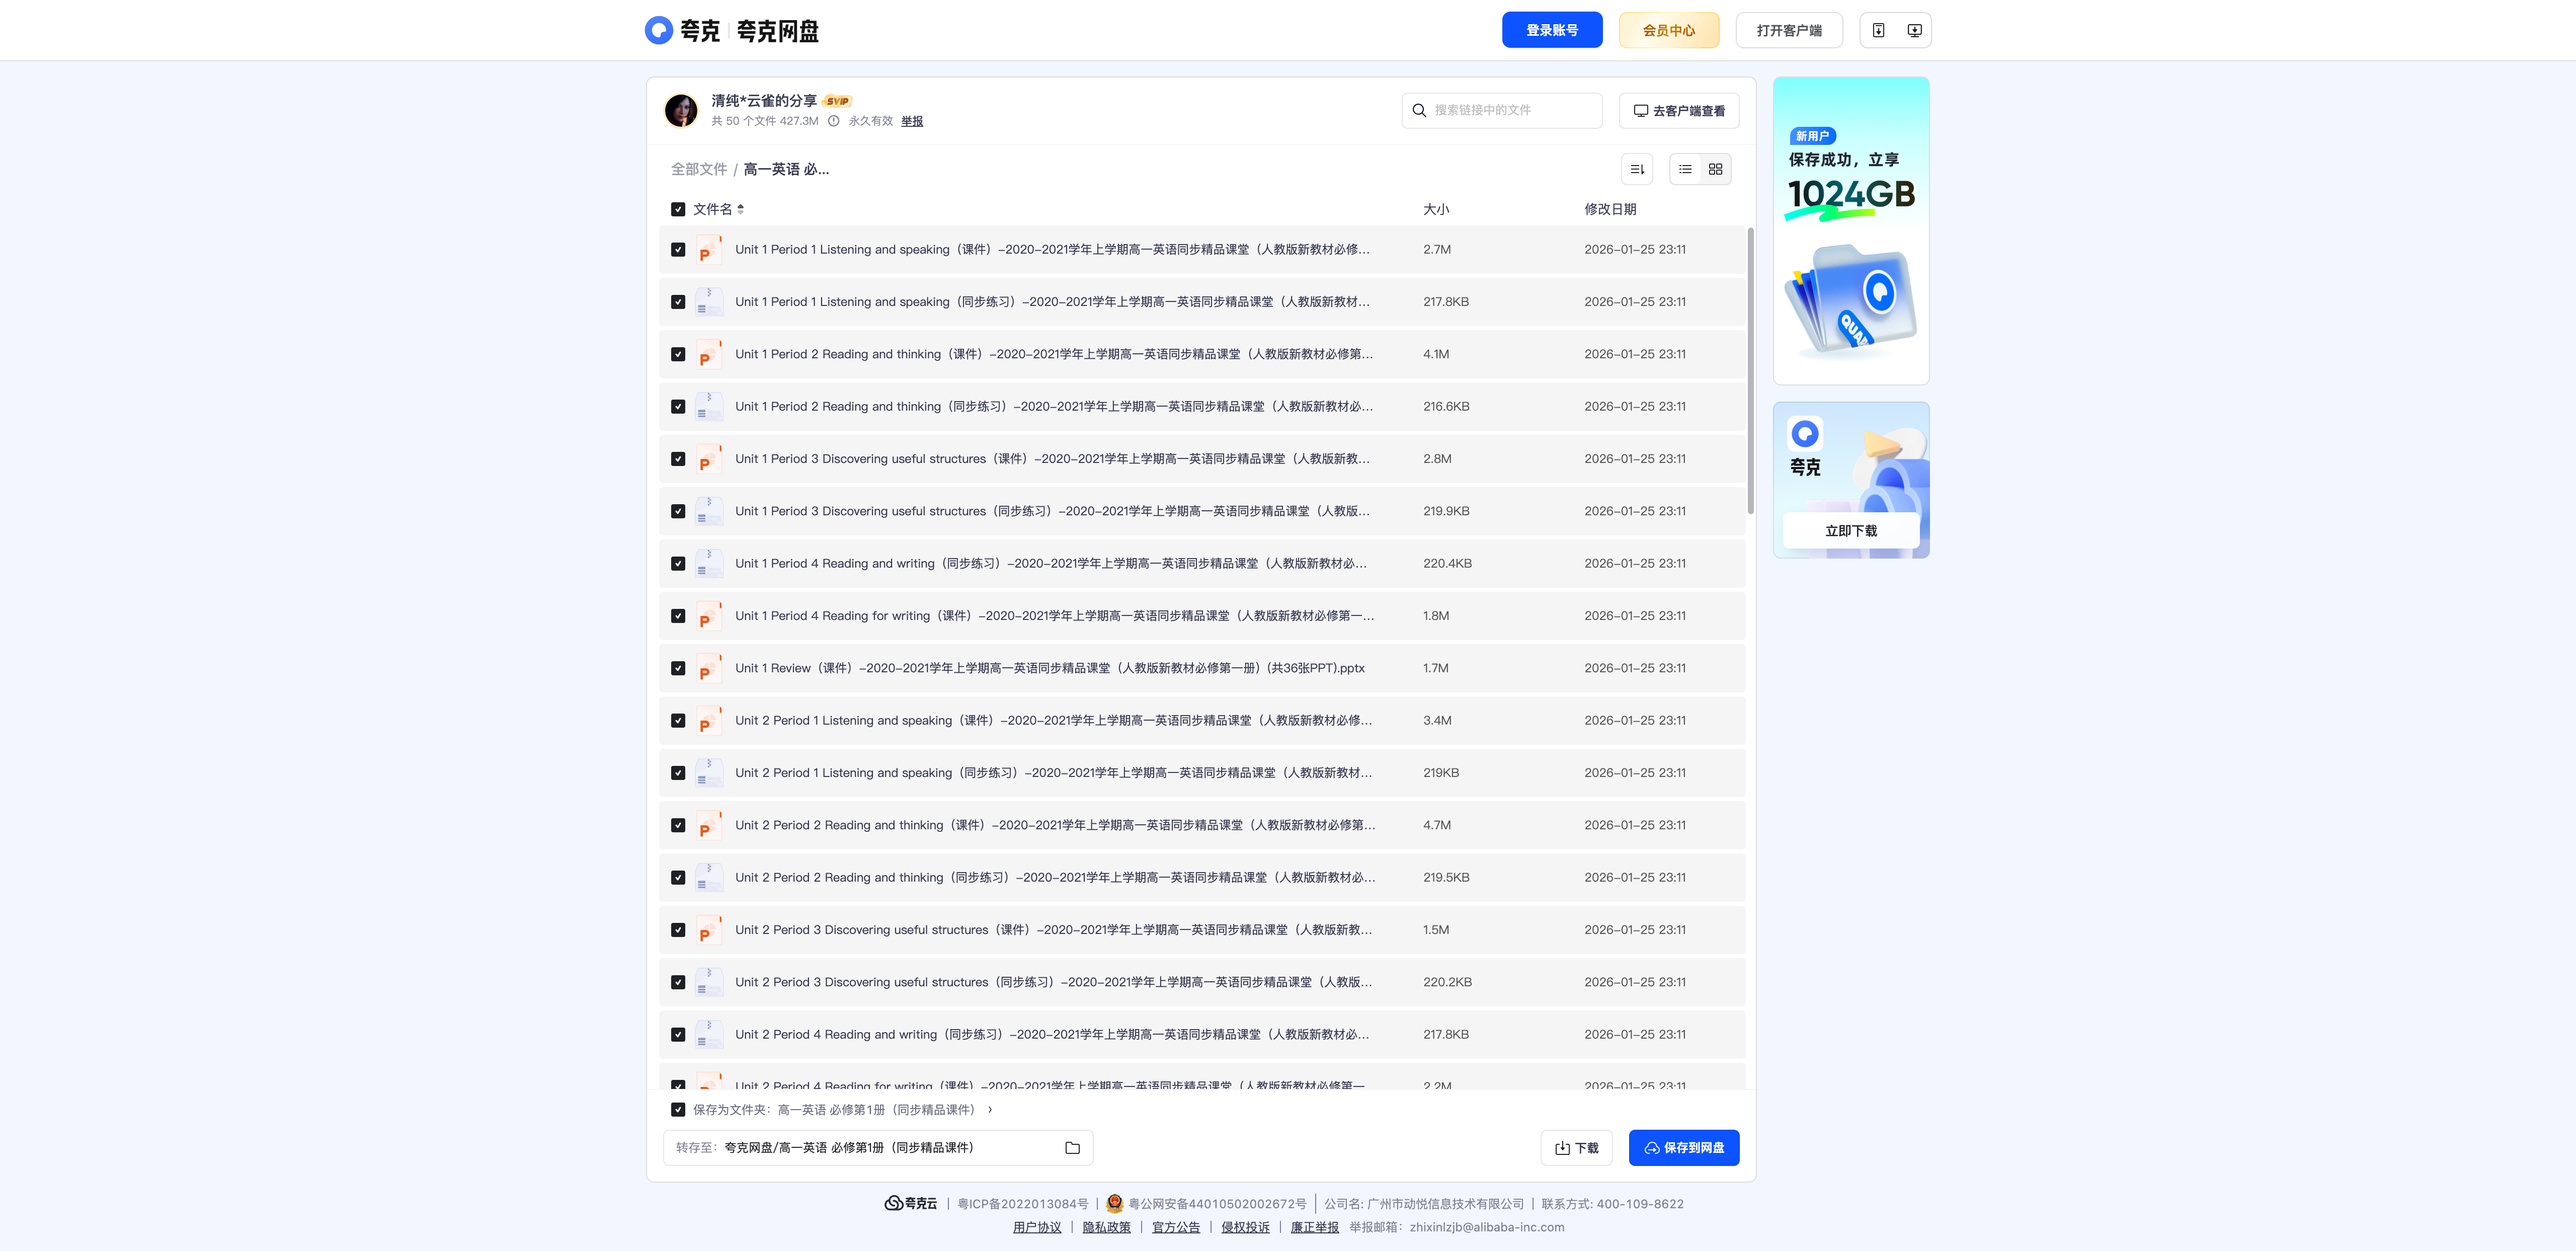Click the Quark cloud logo in footer
This screenshot has width=2576, height=1251.
pos(910,1203)
